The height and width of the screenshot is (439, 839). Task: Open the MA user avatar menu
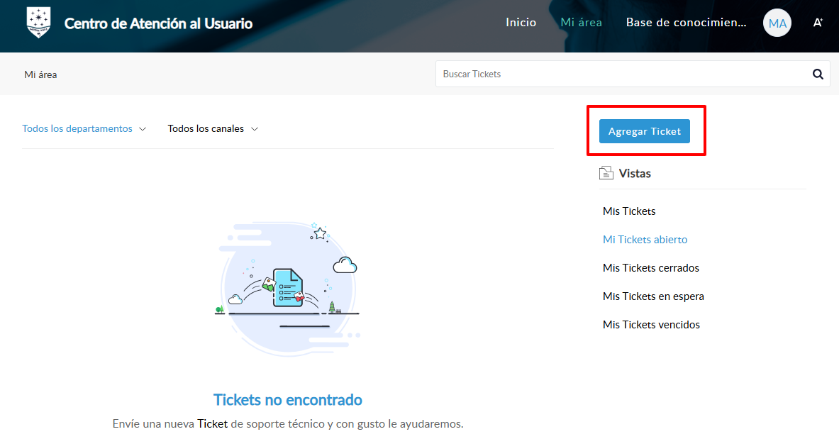coord(777,23)
